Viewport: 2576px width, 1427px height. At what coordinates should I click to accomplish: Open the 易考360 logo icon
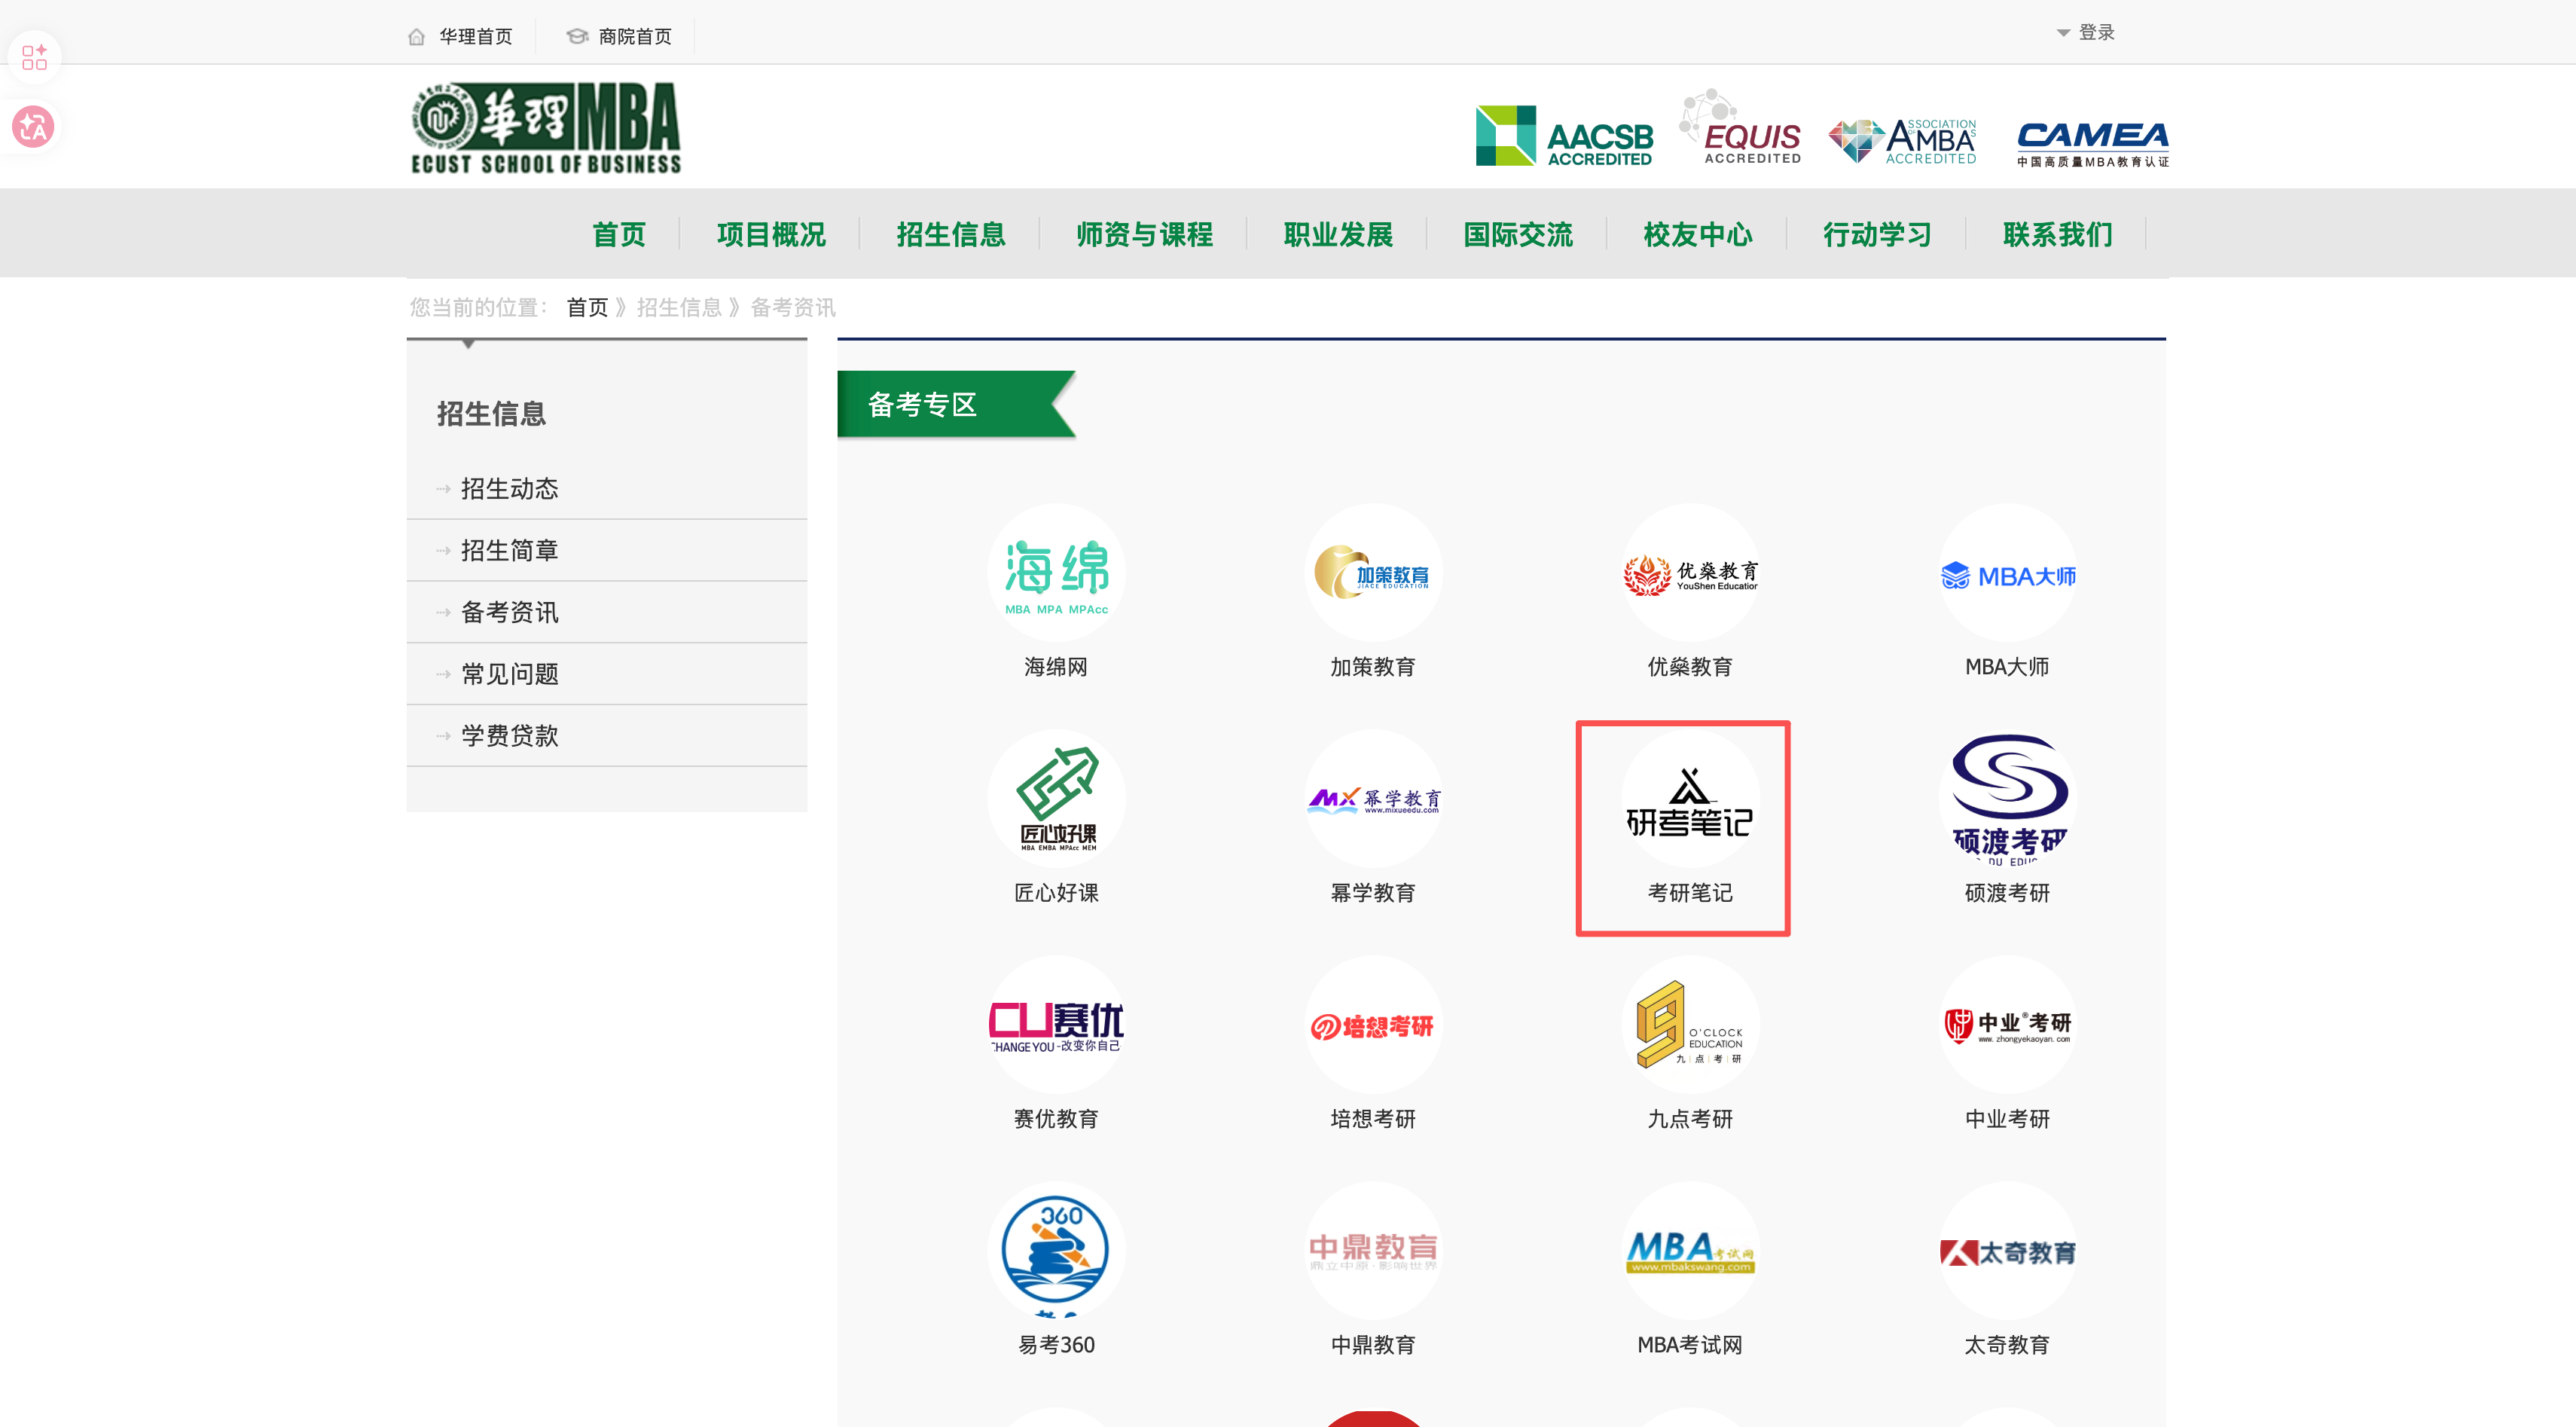(1056, 1250)
